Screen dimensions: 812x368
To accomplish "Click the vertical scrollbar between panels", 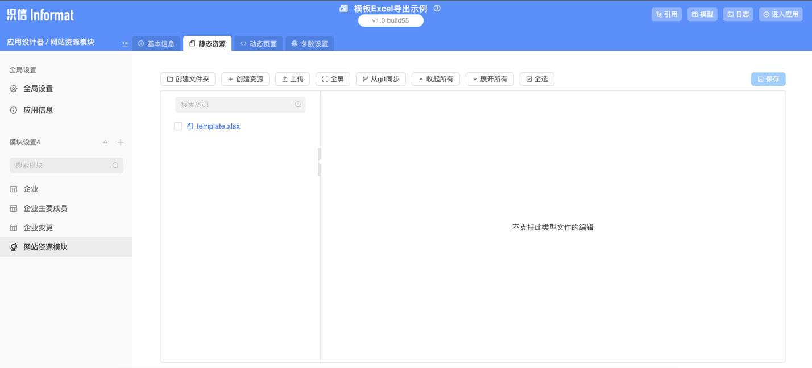I will click(320, 162).
